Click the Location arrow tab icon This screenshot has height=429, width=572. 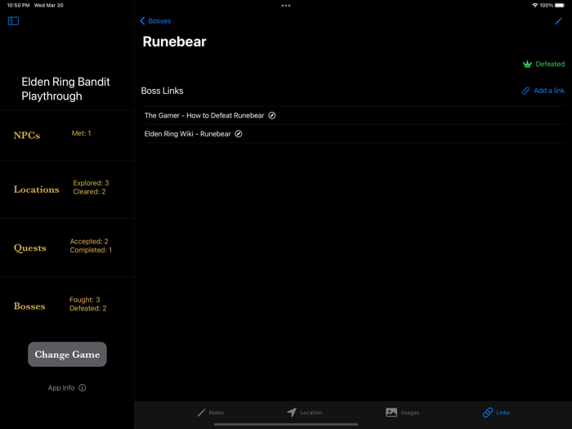click(x=292, y=413)
